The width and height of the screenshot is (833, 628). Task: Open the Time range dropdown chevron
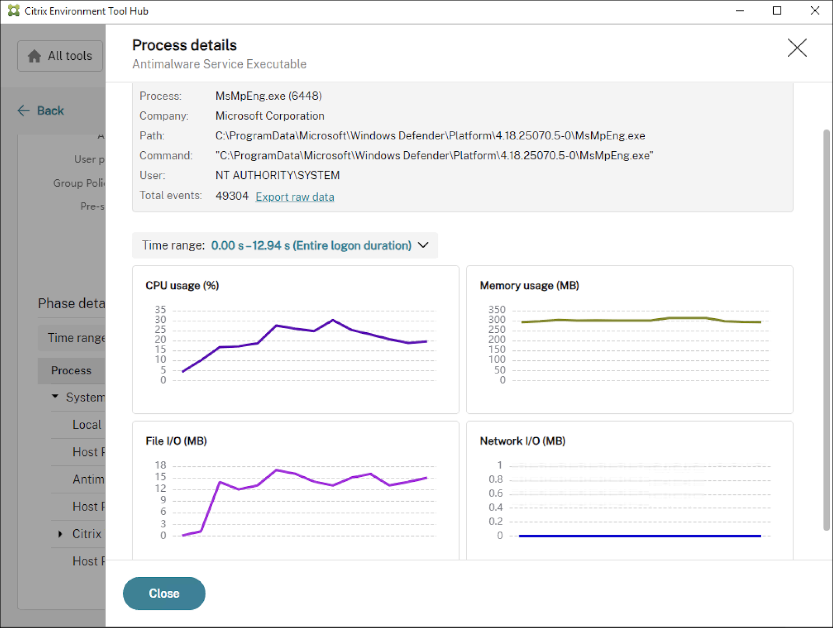click(x=423, y=245)
